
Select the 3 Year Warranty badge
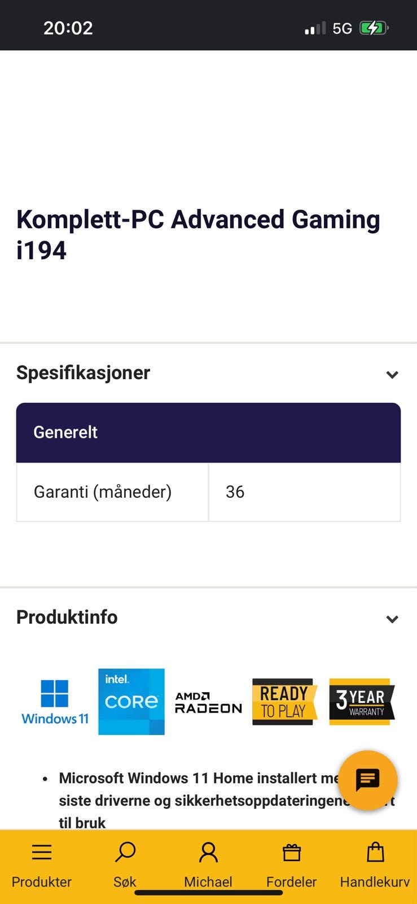click(x=361, y=702)
